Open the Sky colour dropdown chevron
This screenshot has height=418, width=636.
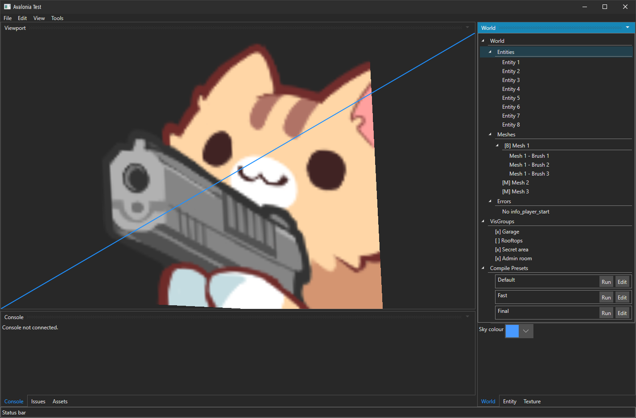(526, 331)
